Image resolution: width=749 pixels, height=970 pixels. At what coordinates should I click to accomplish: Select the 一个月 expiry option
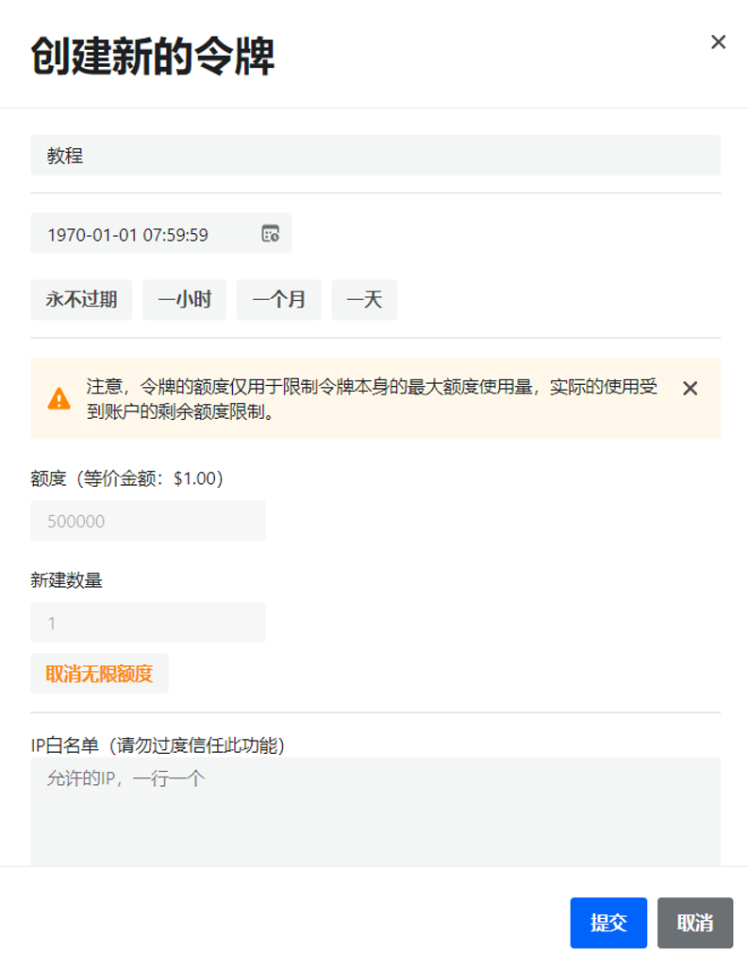pyautogui.click(x=280, y=299)
